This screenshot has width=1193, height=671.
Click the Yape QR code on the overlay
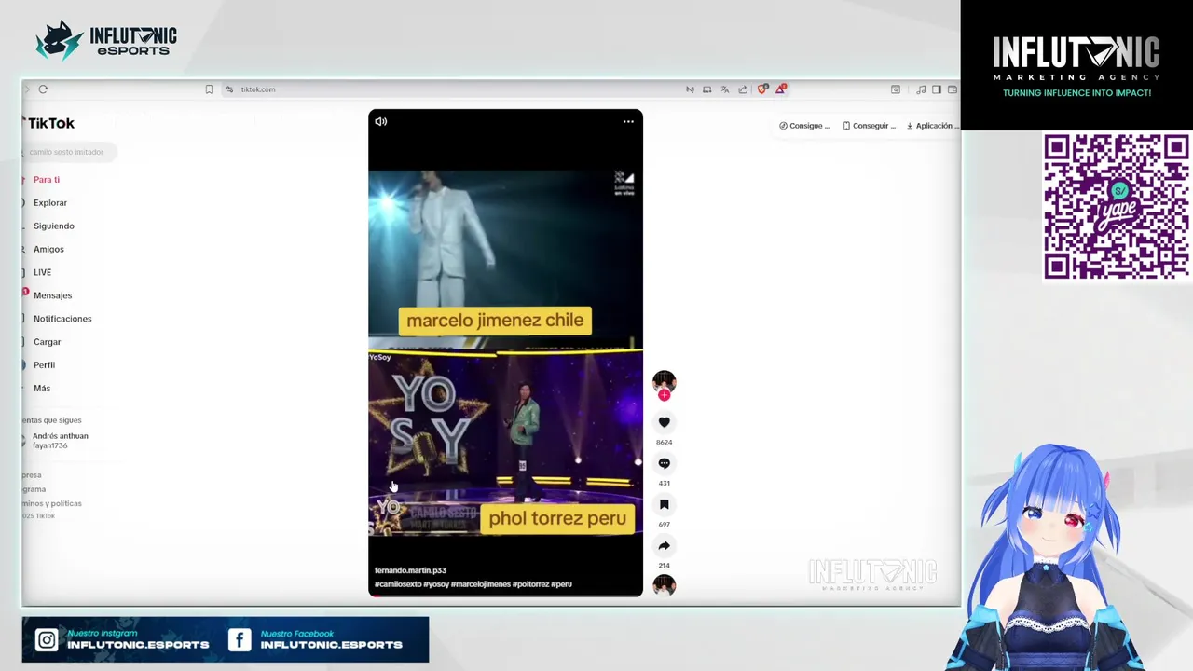[x=1116, y=207]
